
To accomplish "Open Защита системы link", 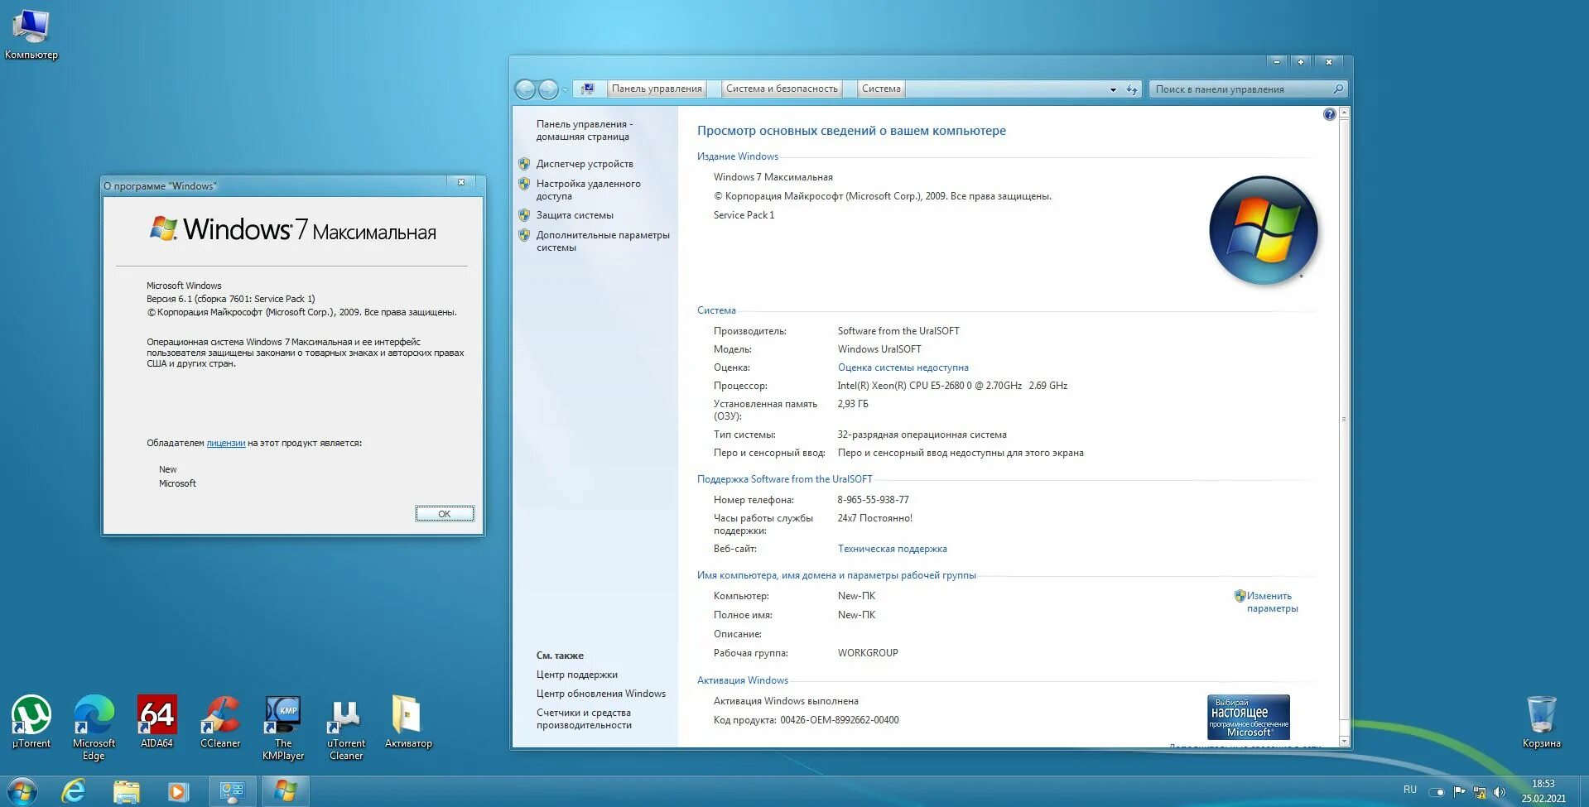I will point(575,215).
